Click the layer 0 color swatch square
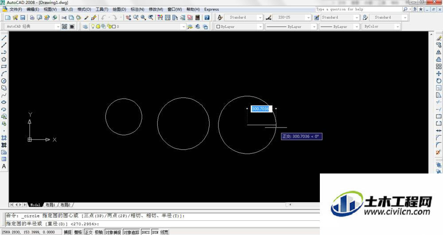This screenshot has width=443, height=235. 114,27
